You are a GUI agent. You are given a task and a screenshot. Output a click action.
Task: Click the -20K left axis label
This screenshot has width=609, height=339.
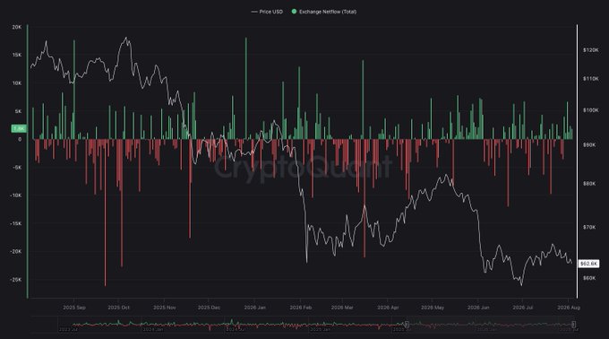[x=16, y=251]
